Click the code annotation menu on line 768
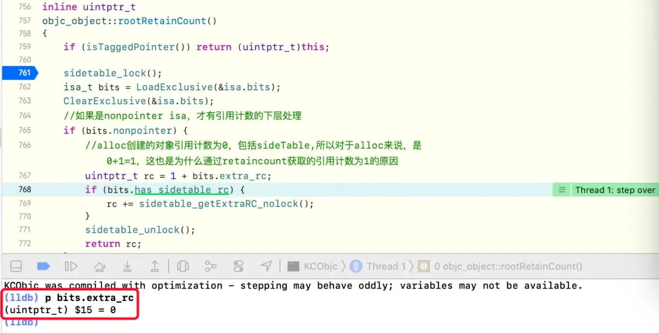 [x=560, y=189]
